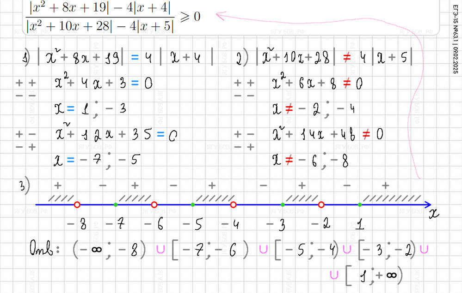Select the red open circle at −6
Screen dimensions: 462x293
[154, 204]
